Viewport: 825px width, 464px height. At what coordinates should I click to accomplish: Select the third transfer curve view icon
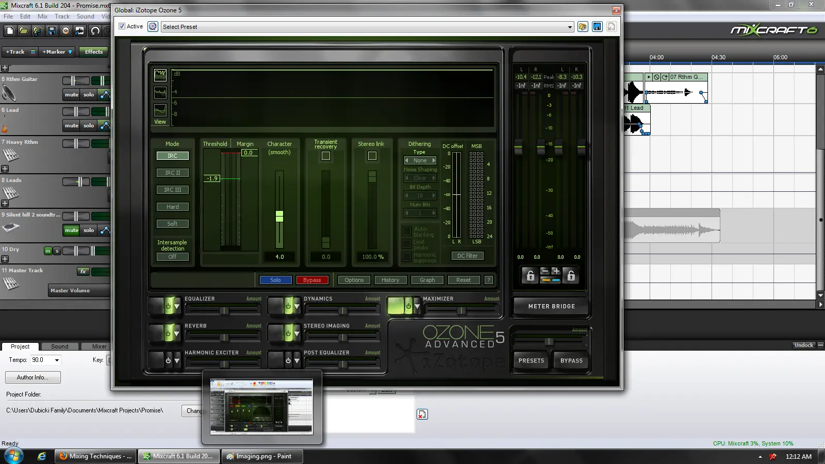160,110
